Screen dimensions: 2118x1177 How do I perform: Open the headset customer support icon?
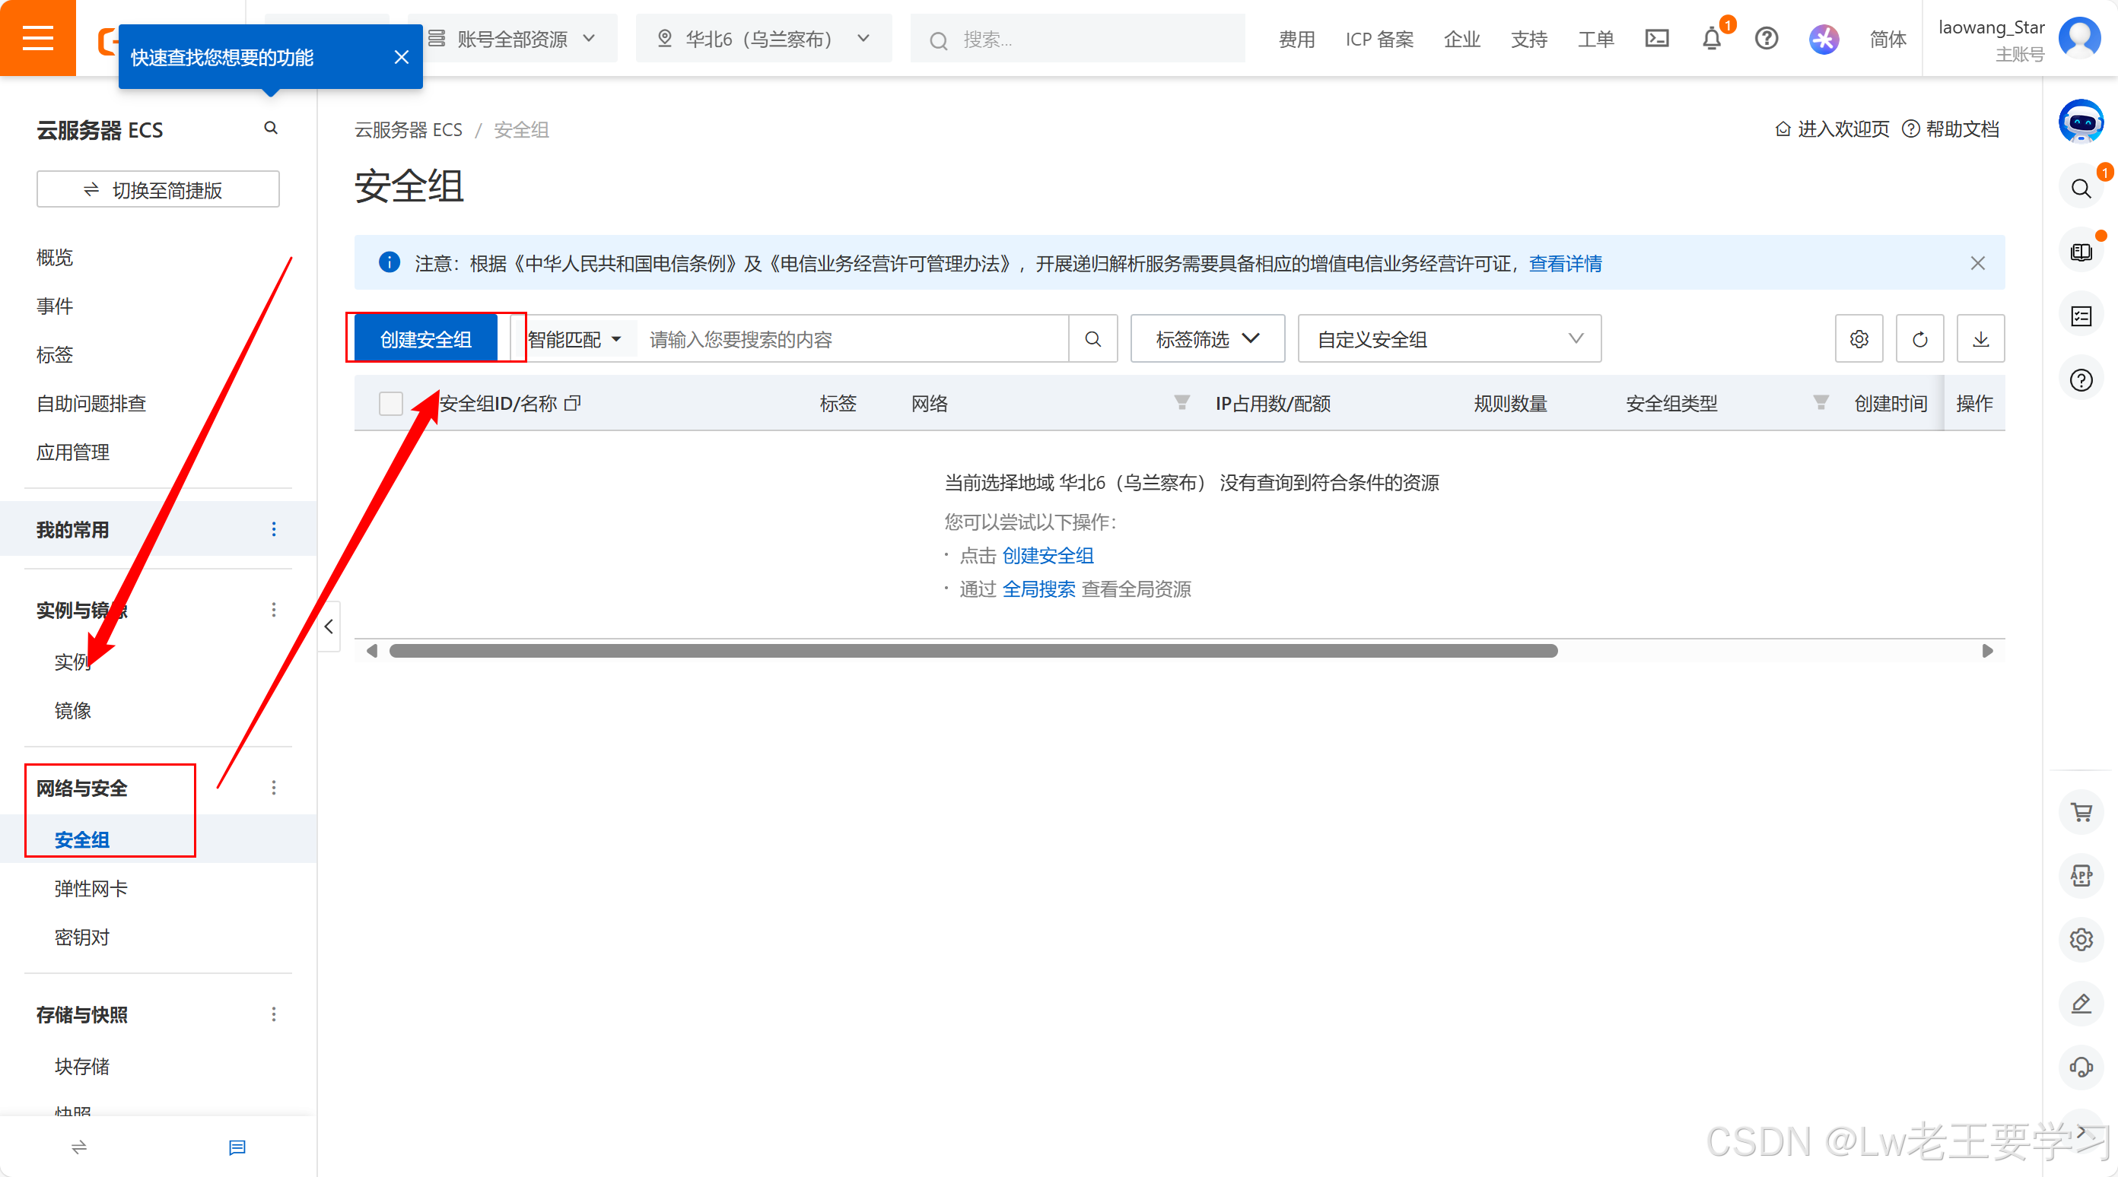point(2081,1067)
